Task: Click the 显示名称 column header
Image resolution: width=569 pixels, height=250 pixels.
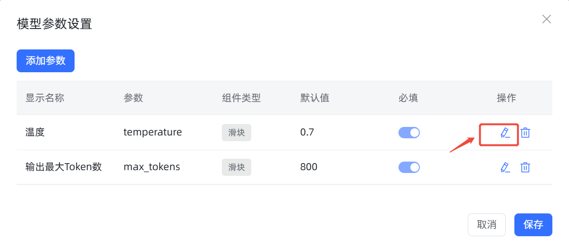Action: tap(45, 98)
